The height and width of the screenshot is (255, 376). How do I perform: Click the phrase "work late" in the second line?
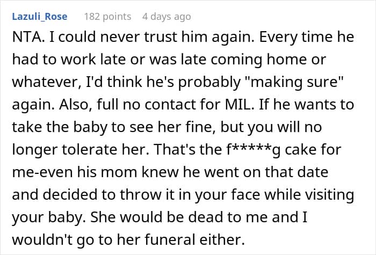[93, 60]
